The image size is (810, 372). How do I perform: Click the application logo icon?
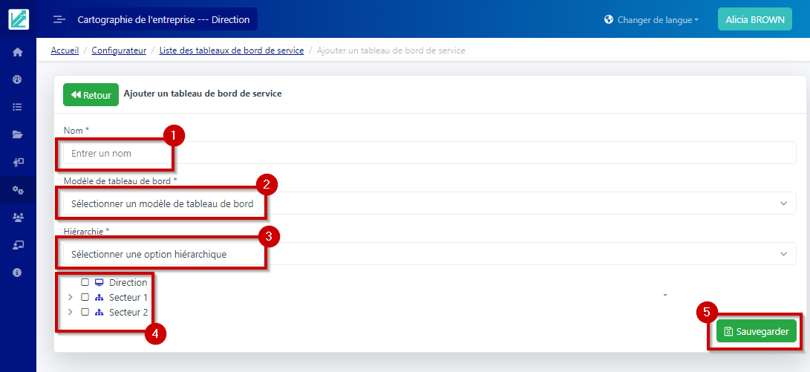click(x=19, y=19)
